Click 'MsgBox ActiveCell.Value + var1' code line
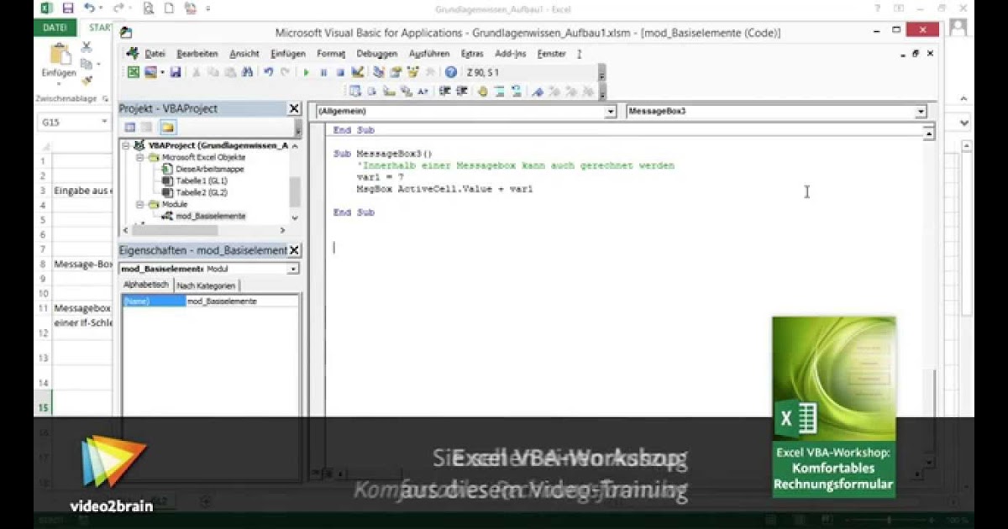 click(444, 189)
